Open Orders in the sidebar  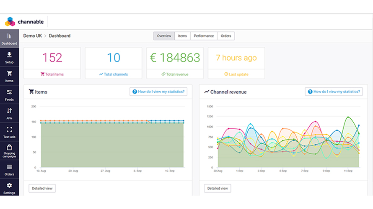pos(9,170)
